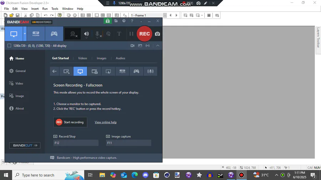Click the Start recording button
The width and height of the screenshot is (321, 180).
[70, 122]
